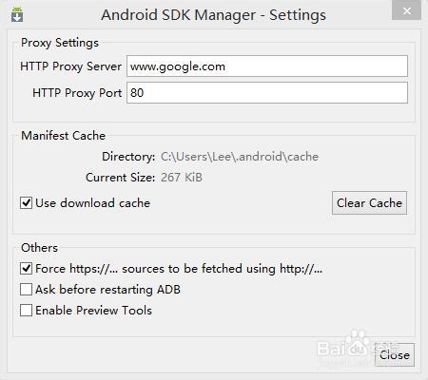Click the Enable Preview Tools label
428x380 pixels.
pyautogui.click(x=93, y=311)
